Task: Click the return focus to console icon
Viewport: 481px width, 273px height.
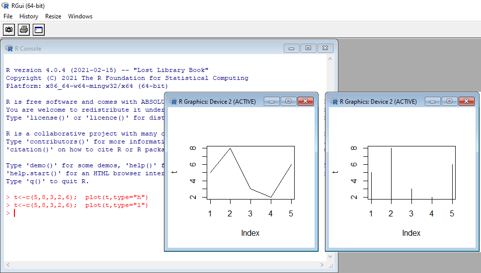Action: click(39, 30)
